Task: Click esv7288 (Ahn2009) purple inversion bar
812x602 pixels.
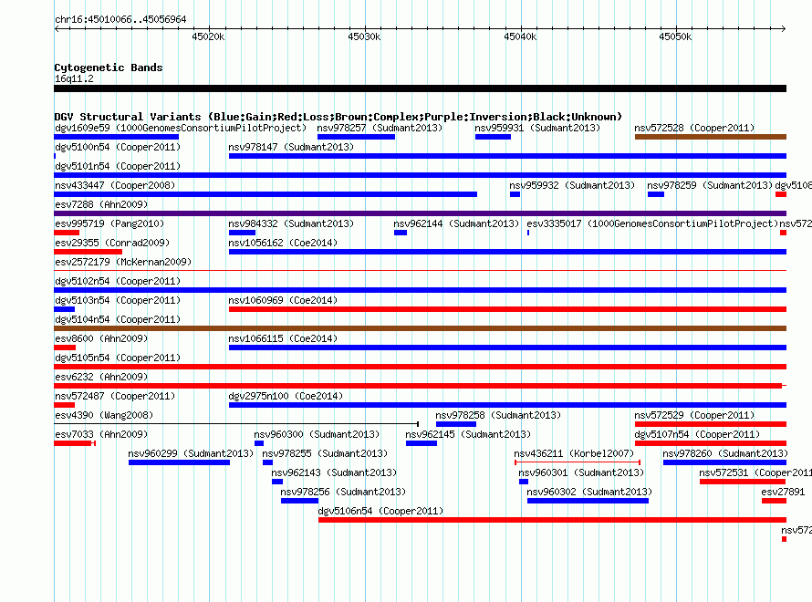Action: (420, 213)
